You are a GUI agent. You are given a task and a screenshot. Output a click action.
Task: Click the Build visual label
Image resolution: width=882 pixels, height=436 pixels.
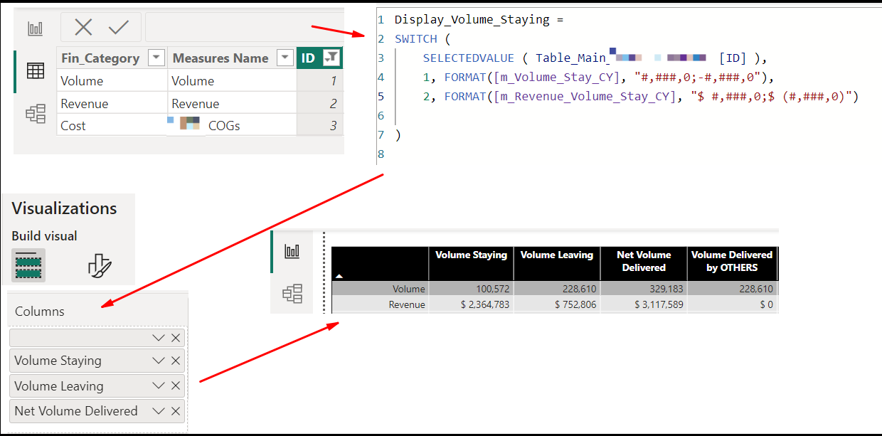point(44,236)
